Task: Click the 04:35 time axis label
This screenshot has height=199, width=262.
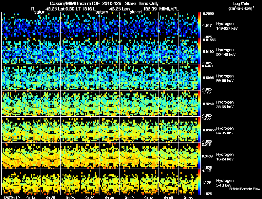Action: (x=109, y=197)
